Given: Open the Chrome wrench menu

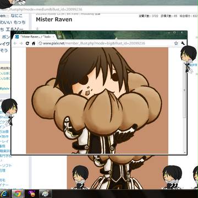Looking at the screenshot, I should click(183, 43).
